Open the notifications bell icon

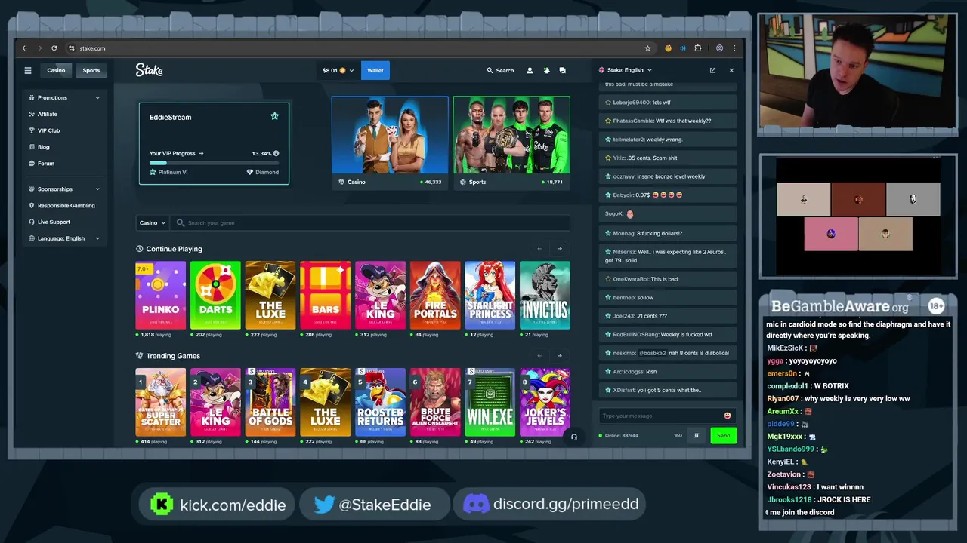coord(546,71)
